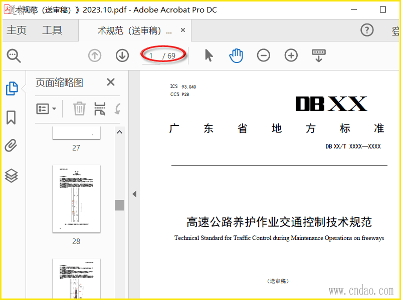Zoom out with the minus button
The height and width of the screenshot is (300, 401).
tap(264, 55)
